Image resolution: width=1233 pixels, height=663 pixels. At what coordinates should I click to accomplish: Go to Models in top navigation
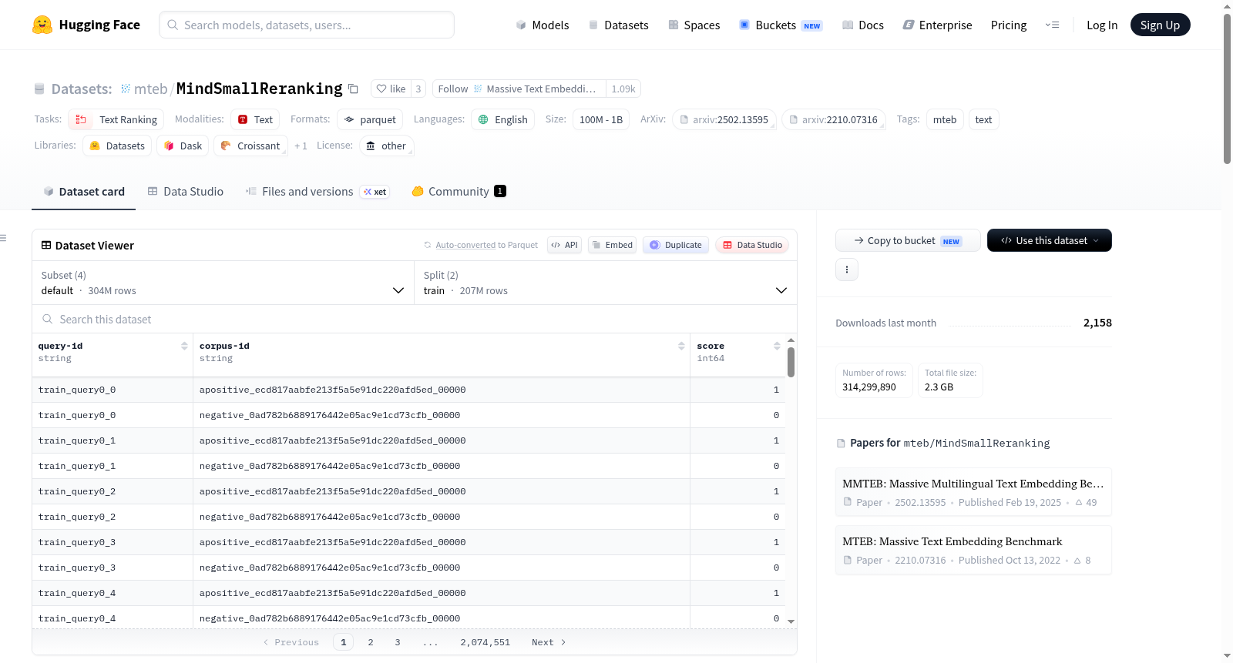point(543,25)
